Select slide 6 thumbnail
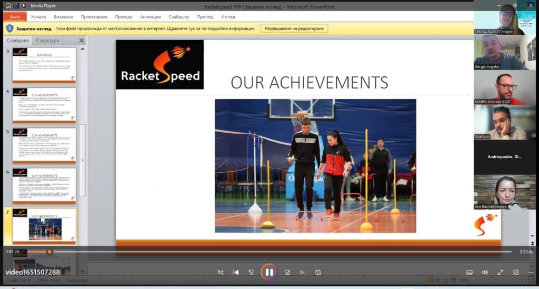This screenshot has width=539, height=289. pos(44,186)
